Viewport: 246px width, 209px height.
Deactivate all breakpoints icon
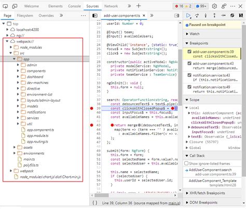click(x=233, y=16)
